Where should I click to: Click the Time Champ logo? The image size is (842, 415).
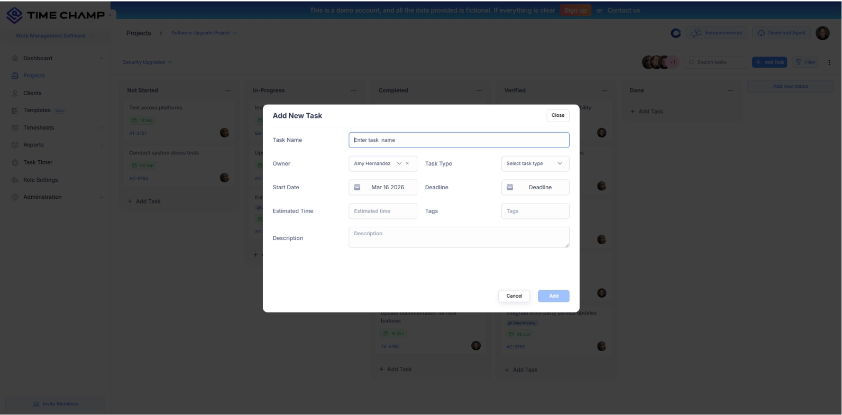(x=56, y=15)
